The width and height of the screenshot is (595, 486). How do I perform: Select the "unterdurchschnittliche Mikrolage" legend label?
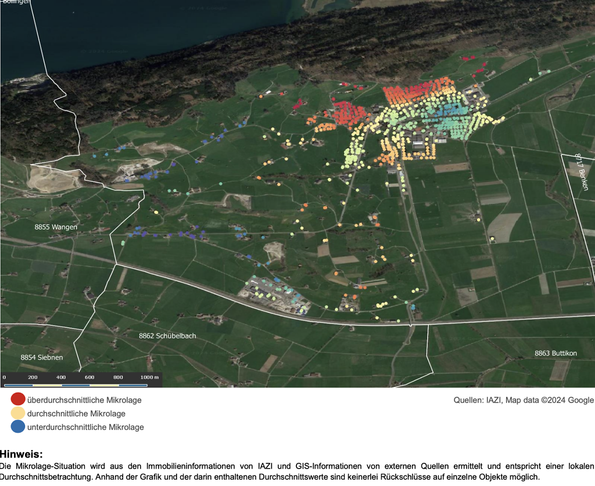[85, 427]
